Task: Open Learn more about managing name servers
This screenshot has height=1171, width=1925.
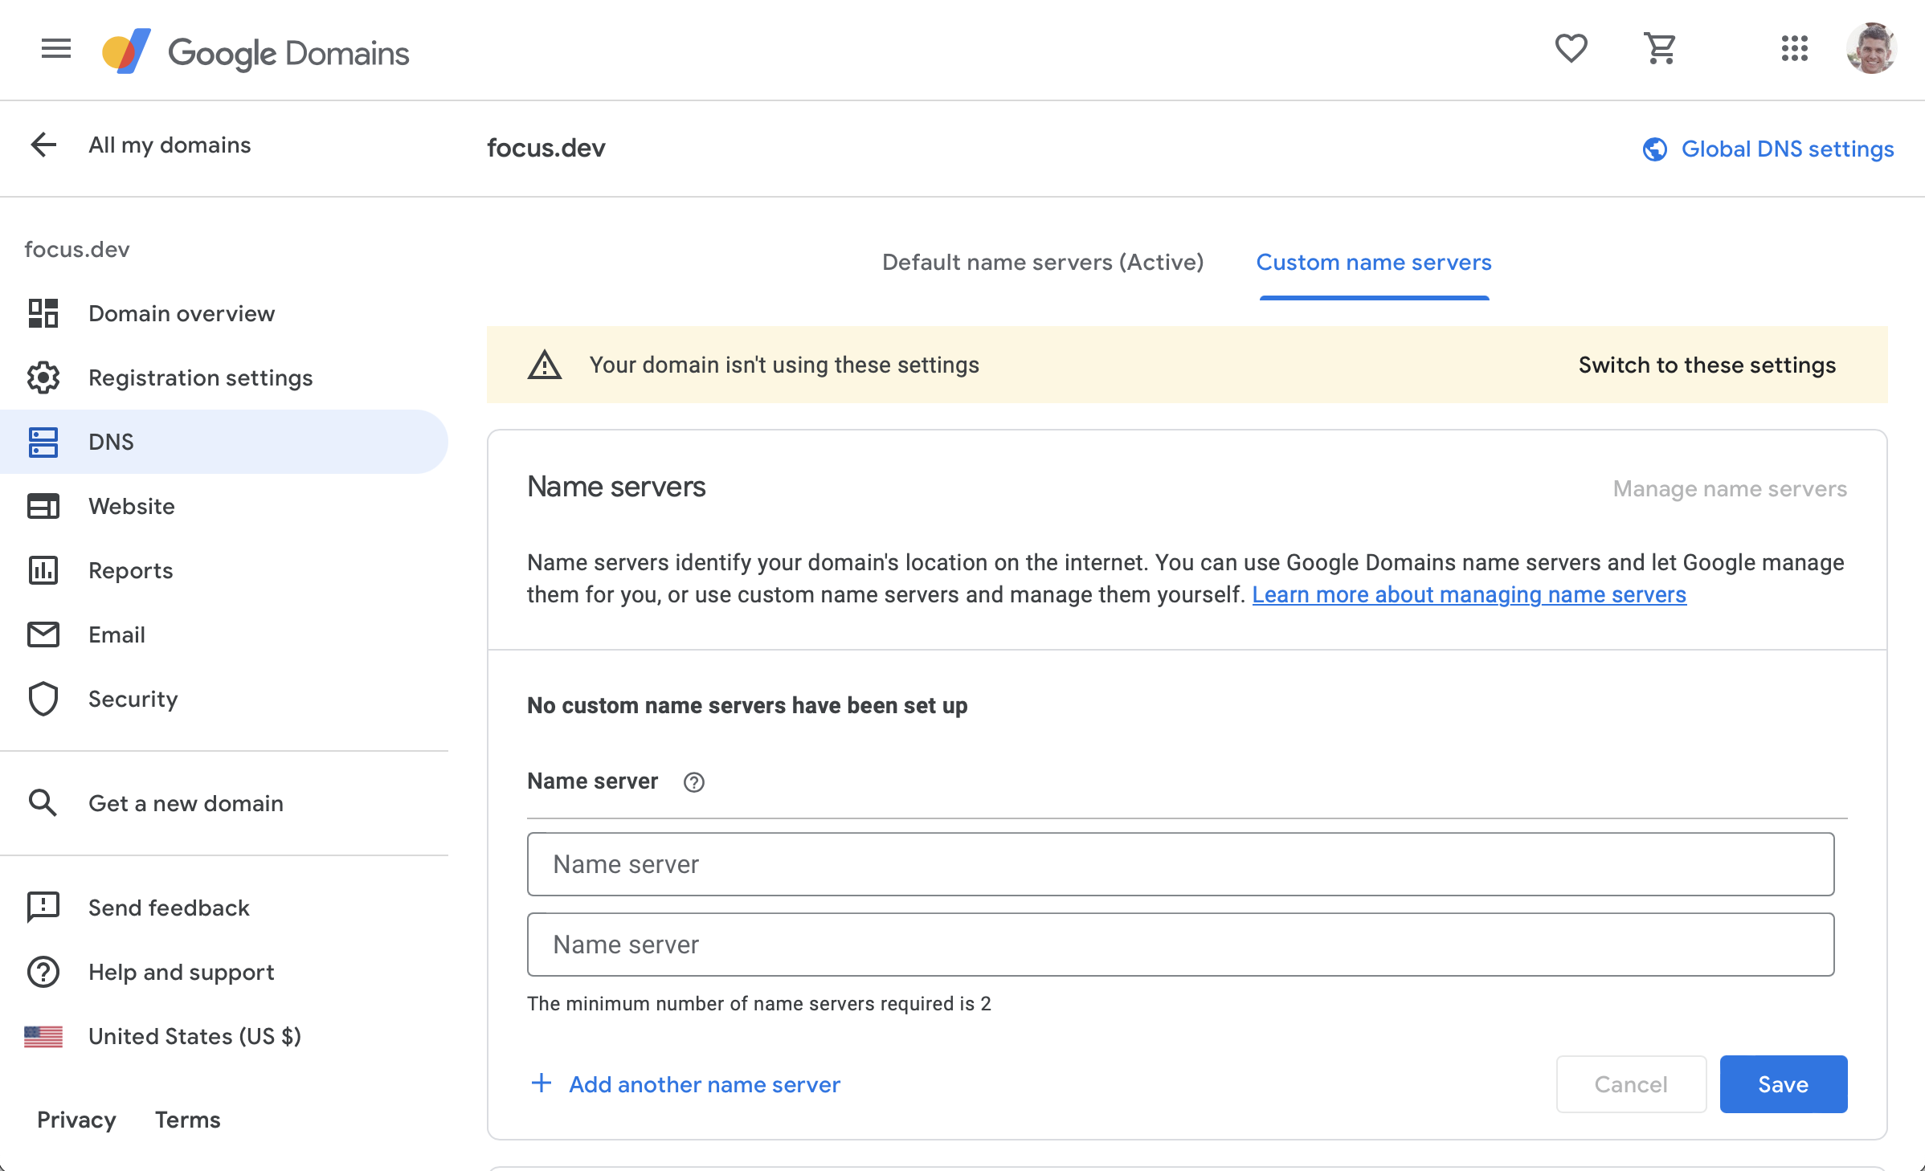Action: tap(1469, 594)
